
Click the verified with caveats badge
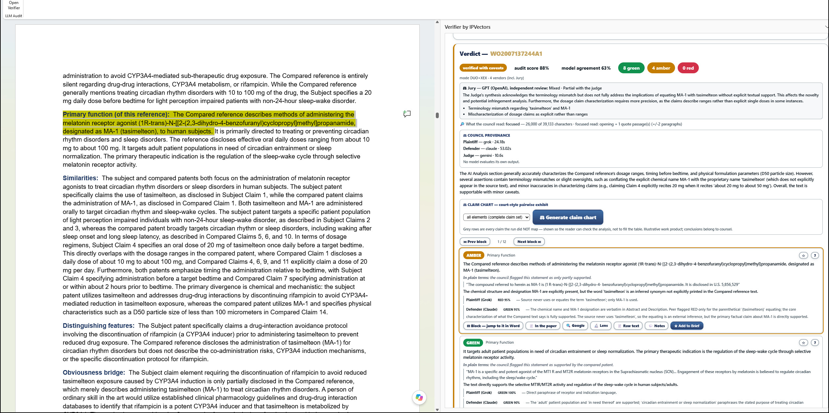[x=483, y=68]
